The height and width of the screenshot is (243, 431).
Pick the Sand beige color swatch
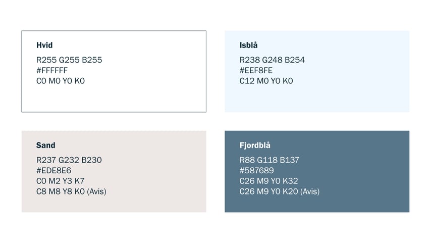[114, 171]
